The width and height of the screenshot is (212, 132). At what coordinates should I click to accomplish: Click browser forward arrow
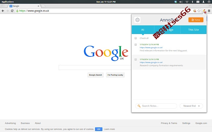coord(7,11)
